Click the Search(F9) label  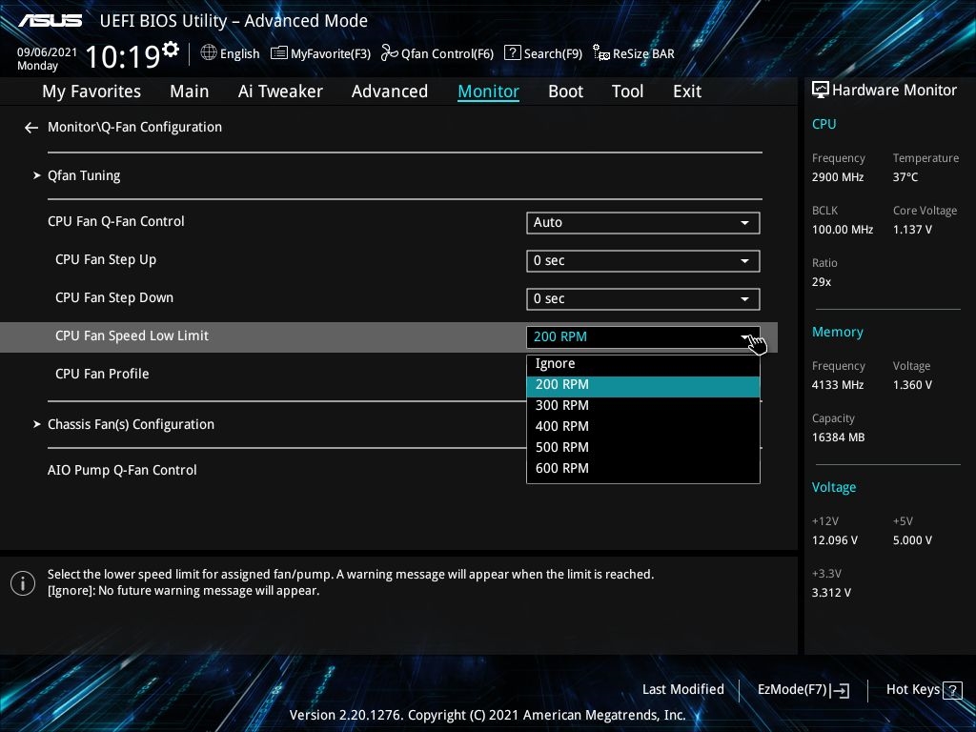pos(553,53)
